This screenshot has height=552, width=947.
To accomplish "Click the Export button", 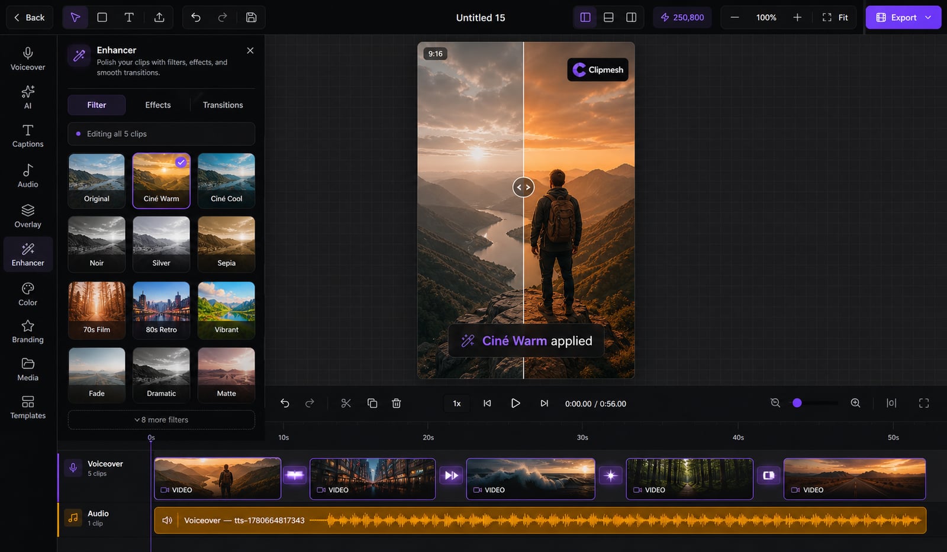I will tap(903, 17).
